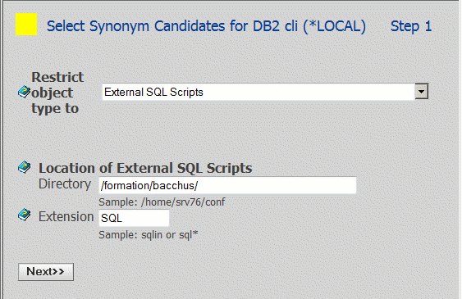Open the External SQL Scripts combo box
Screen dimensions: 462x299
click(265, 92)
